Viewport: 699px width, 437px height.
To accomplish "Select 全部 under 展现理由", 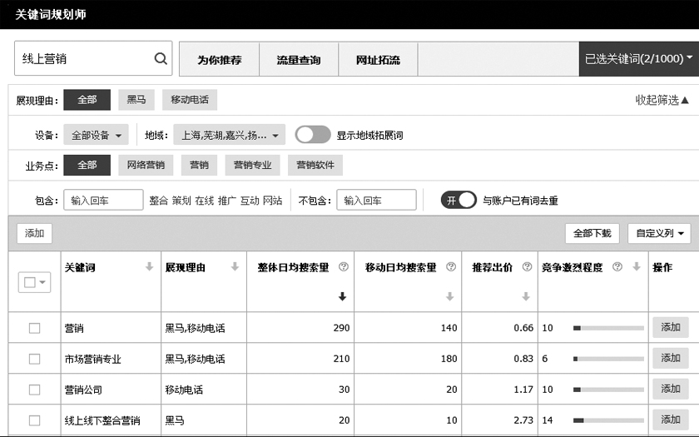I will (87, 100).
